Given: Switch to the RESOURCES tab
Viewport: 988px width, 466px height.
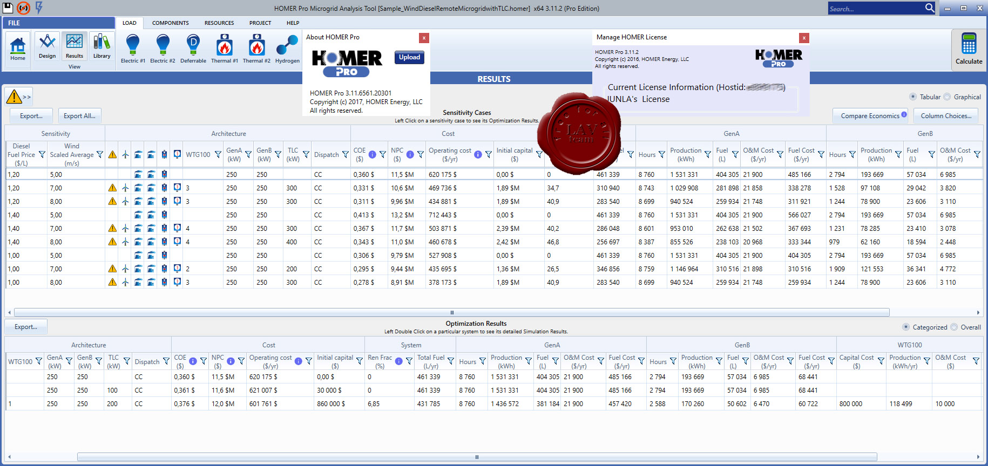Looking at the screenshot, I should point(219,23).
